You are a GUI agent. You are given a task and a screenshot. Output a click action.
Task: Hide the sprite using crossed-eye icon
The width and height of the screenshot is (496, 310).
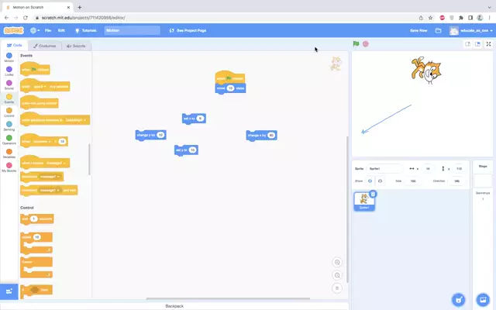point(380,181)
